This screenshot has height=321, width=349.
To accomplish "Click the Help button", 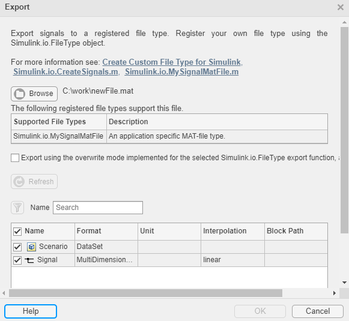I will (x=31, y=311).
